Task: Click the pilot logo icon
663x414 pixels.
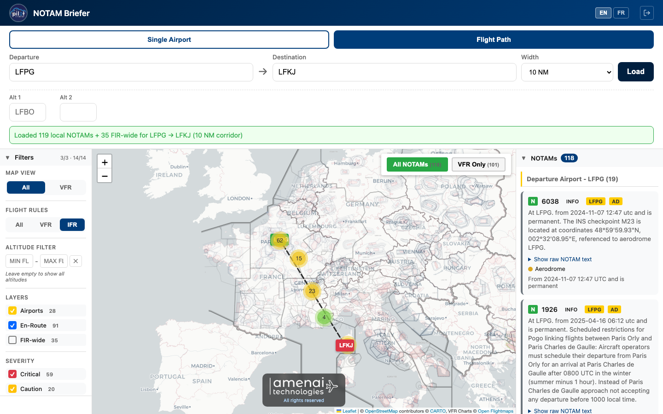Action: point(18,13)
